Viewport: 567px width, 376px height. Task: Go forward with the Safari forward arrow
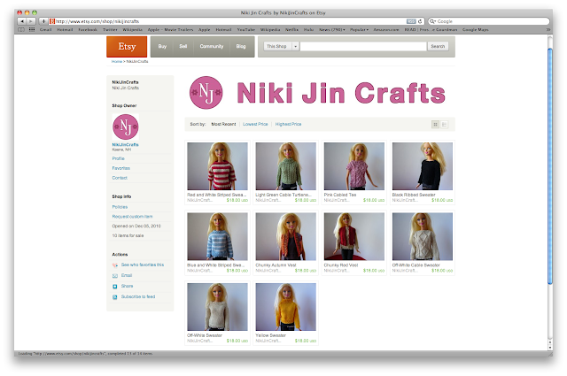click(31, 21)
